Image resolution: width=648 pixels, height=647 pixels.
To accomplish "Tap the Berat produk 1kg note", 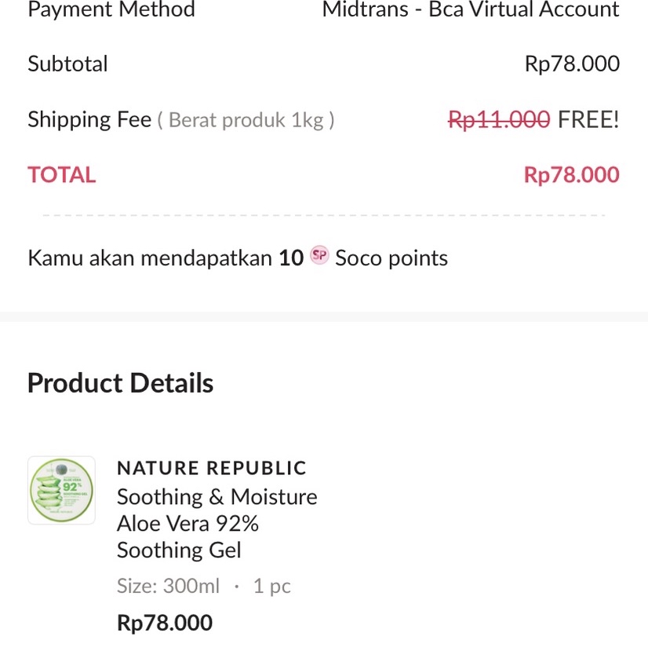I will click(246, 120).
